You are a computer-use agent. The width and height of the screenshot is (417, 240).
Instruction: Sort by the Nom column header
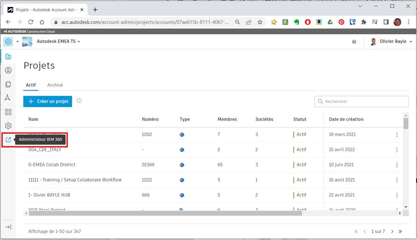[x=33, y=119]
